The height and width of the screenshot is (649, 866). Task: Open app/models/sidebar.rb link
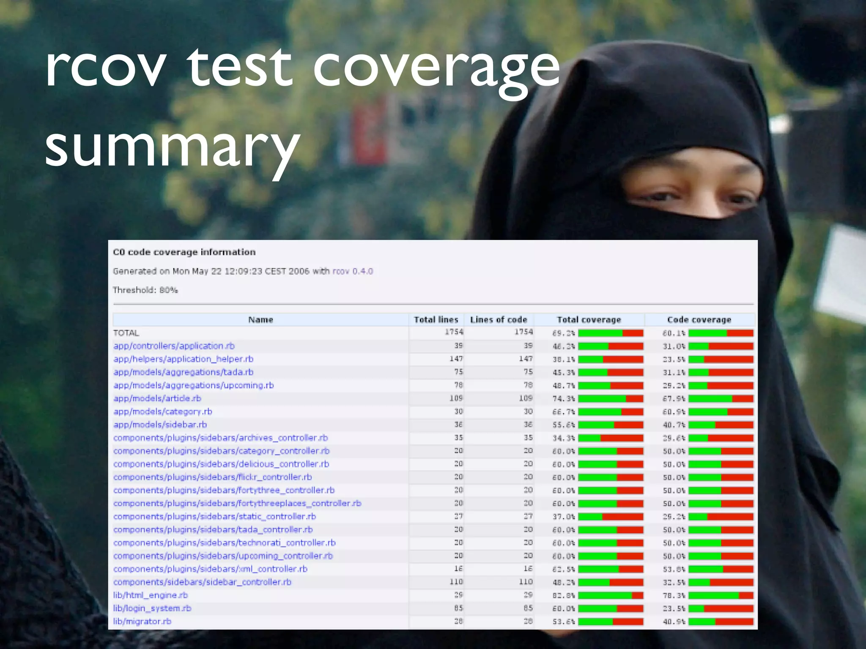click(x=160, y=425)
